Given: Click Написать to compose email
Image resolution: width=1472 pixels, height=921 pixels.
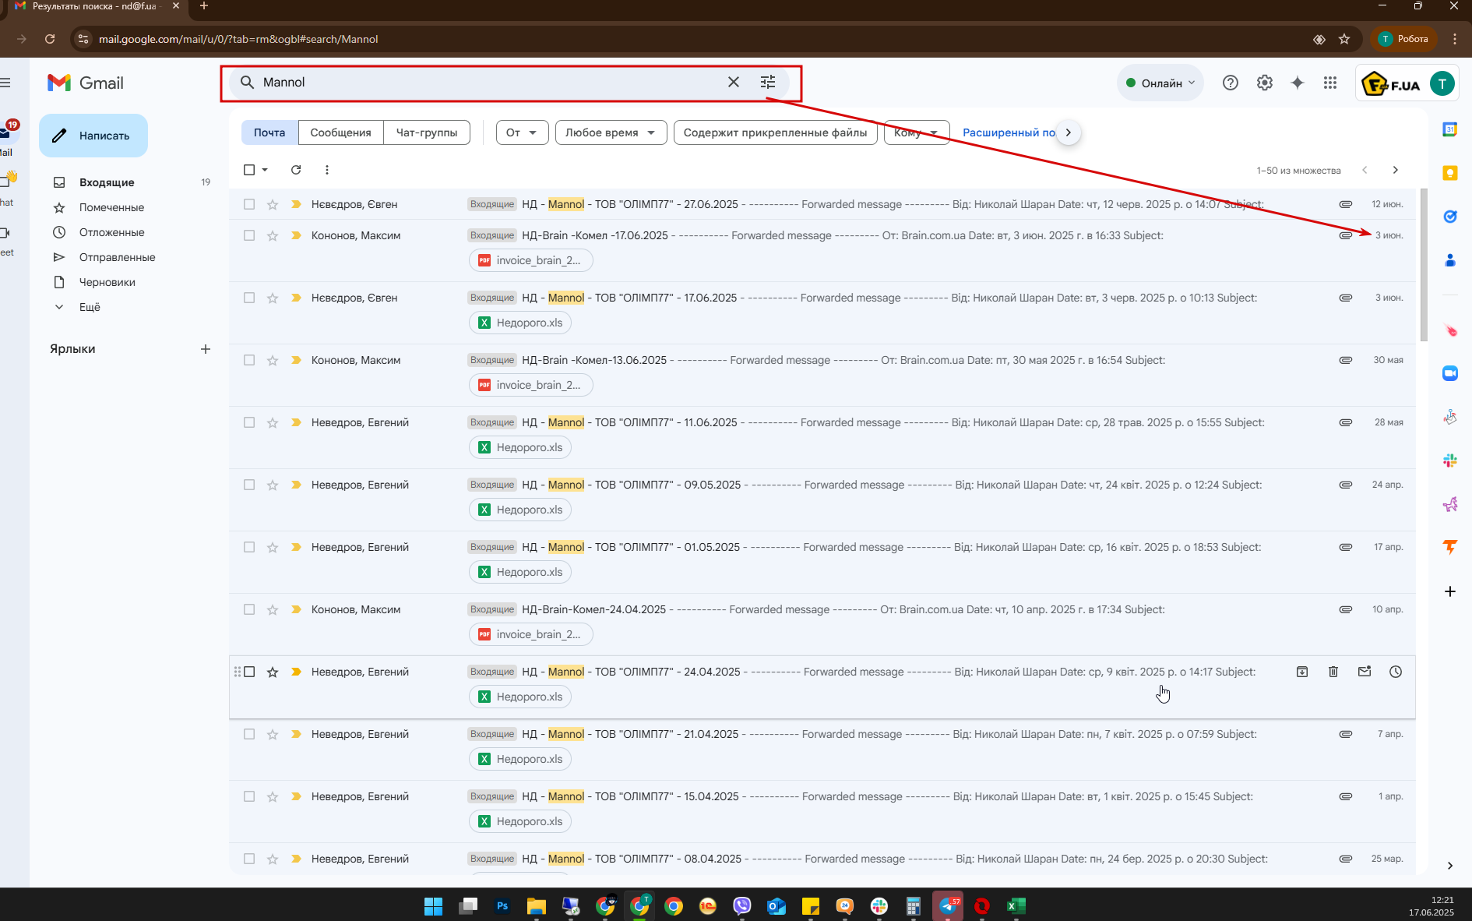Looking at the screenshot, I should point(93,136).
